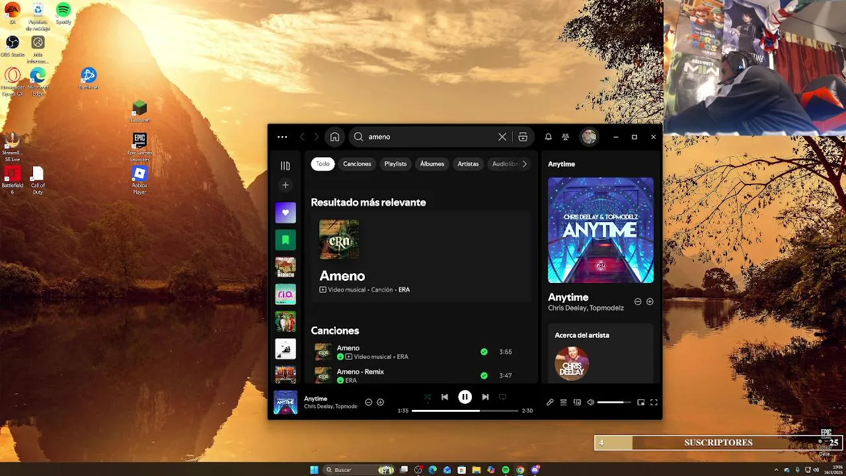
Task: Open the play queue
Action: (564, 402)
